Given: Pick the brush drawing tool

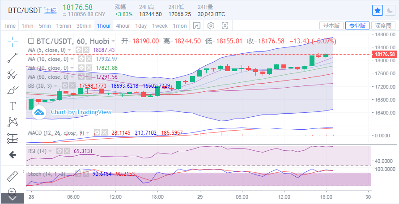Looking at the screenshot, I should click(13, 90).
